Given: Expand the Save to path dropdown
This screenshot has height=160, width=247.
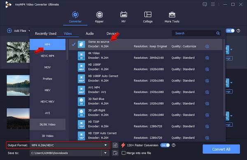Looking at the screenshot, I should pyautogui.click(x=105, y=153).
